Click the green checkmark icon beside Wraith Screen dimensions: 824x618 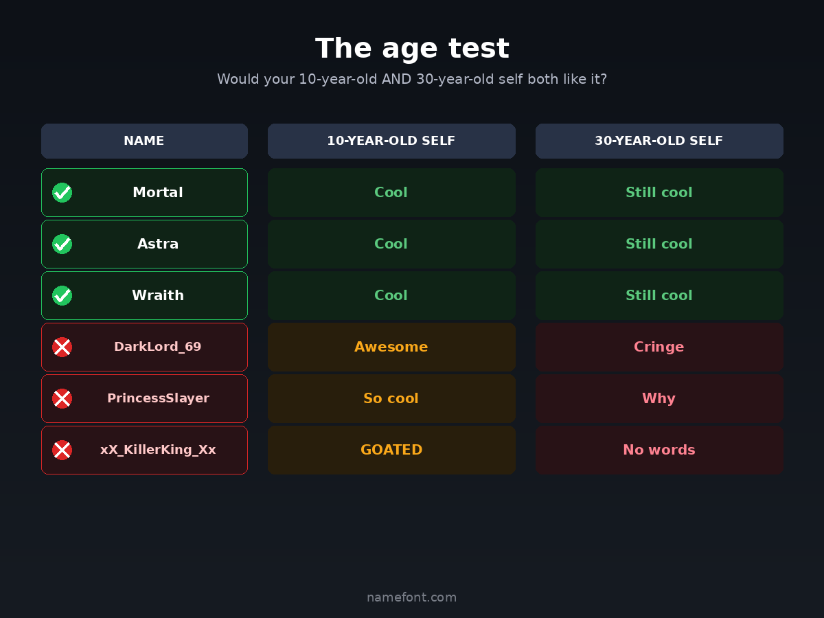tap(62, 296)
